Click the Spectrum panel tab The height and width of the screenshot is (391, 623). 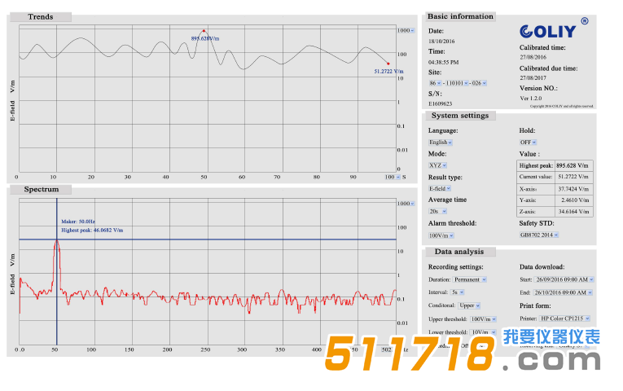click(x=41, y=190)
